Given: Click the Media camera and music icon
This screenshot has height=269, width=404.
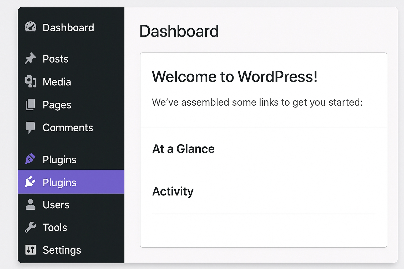Looking at the screenshot, I should [x=31, y=81].
